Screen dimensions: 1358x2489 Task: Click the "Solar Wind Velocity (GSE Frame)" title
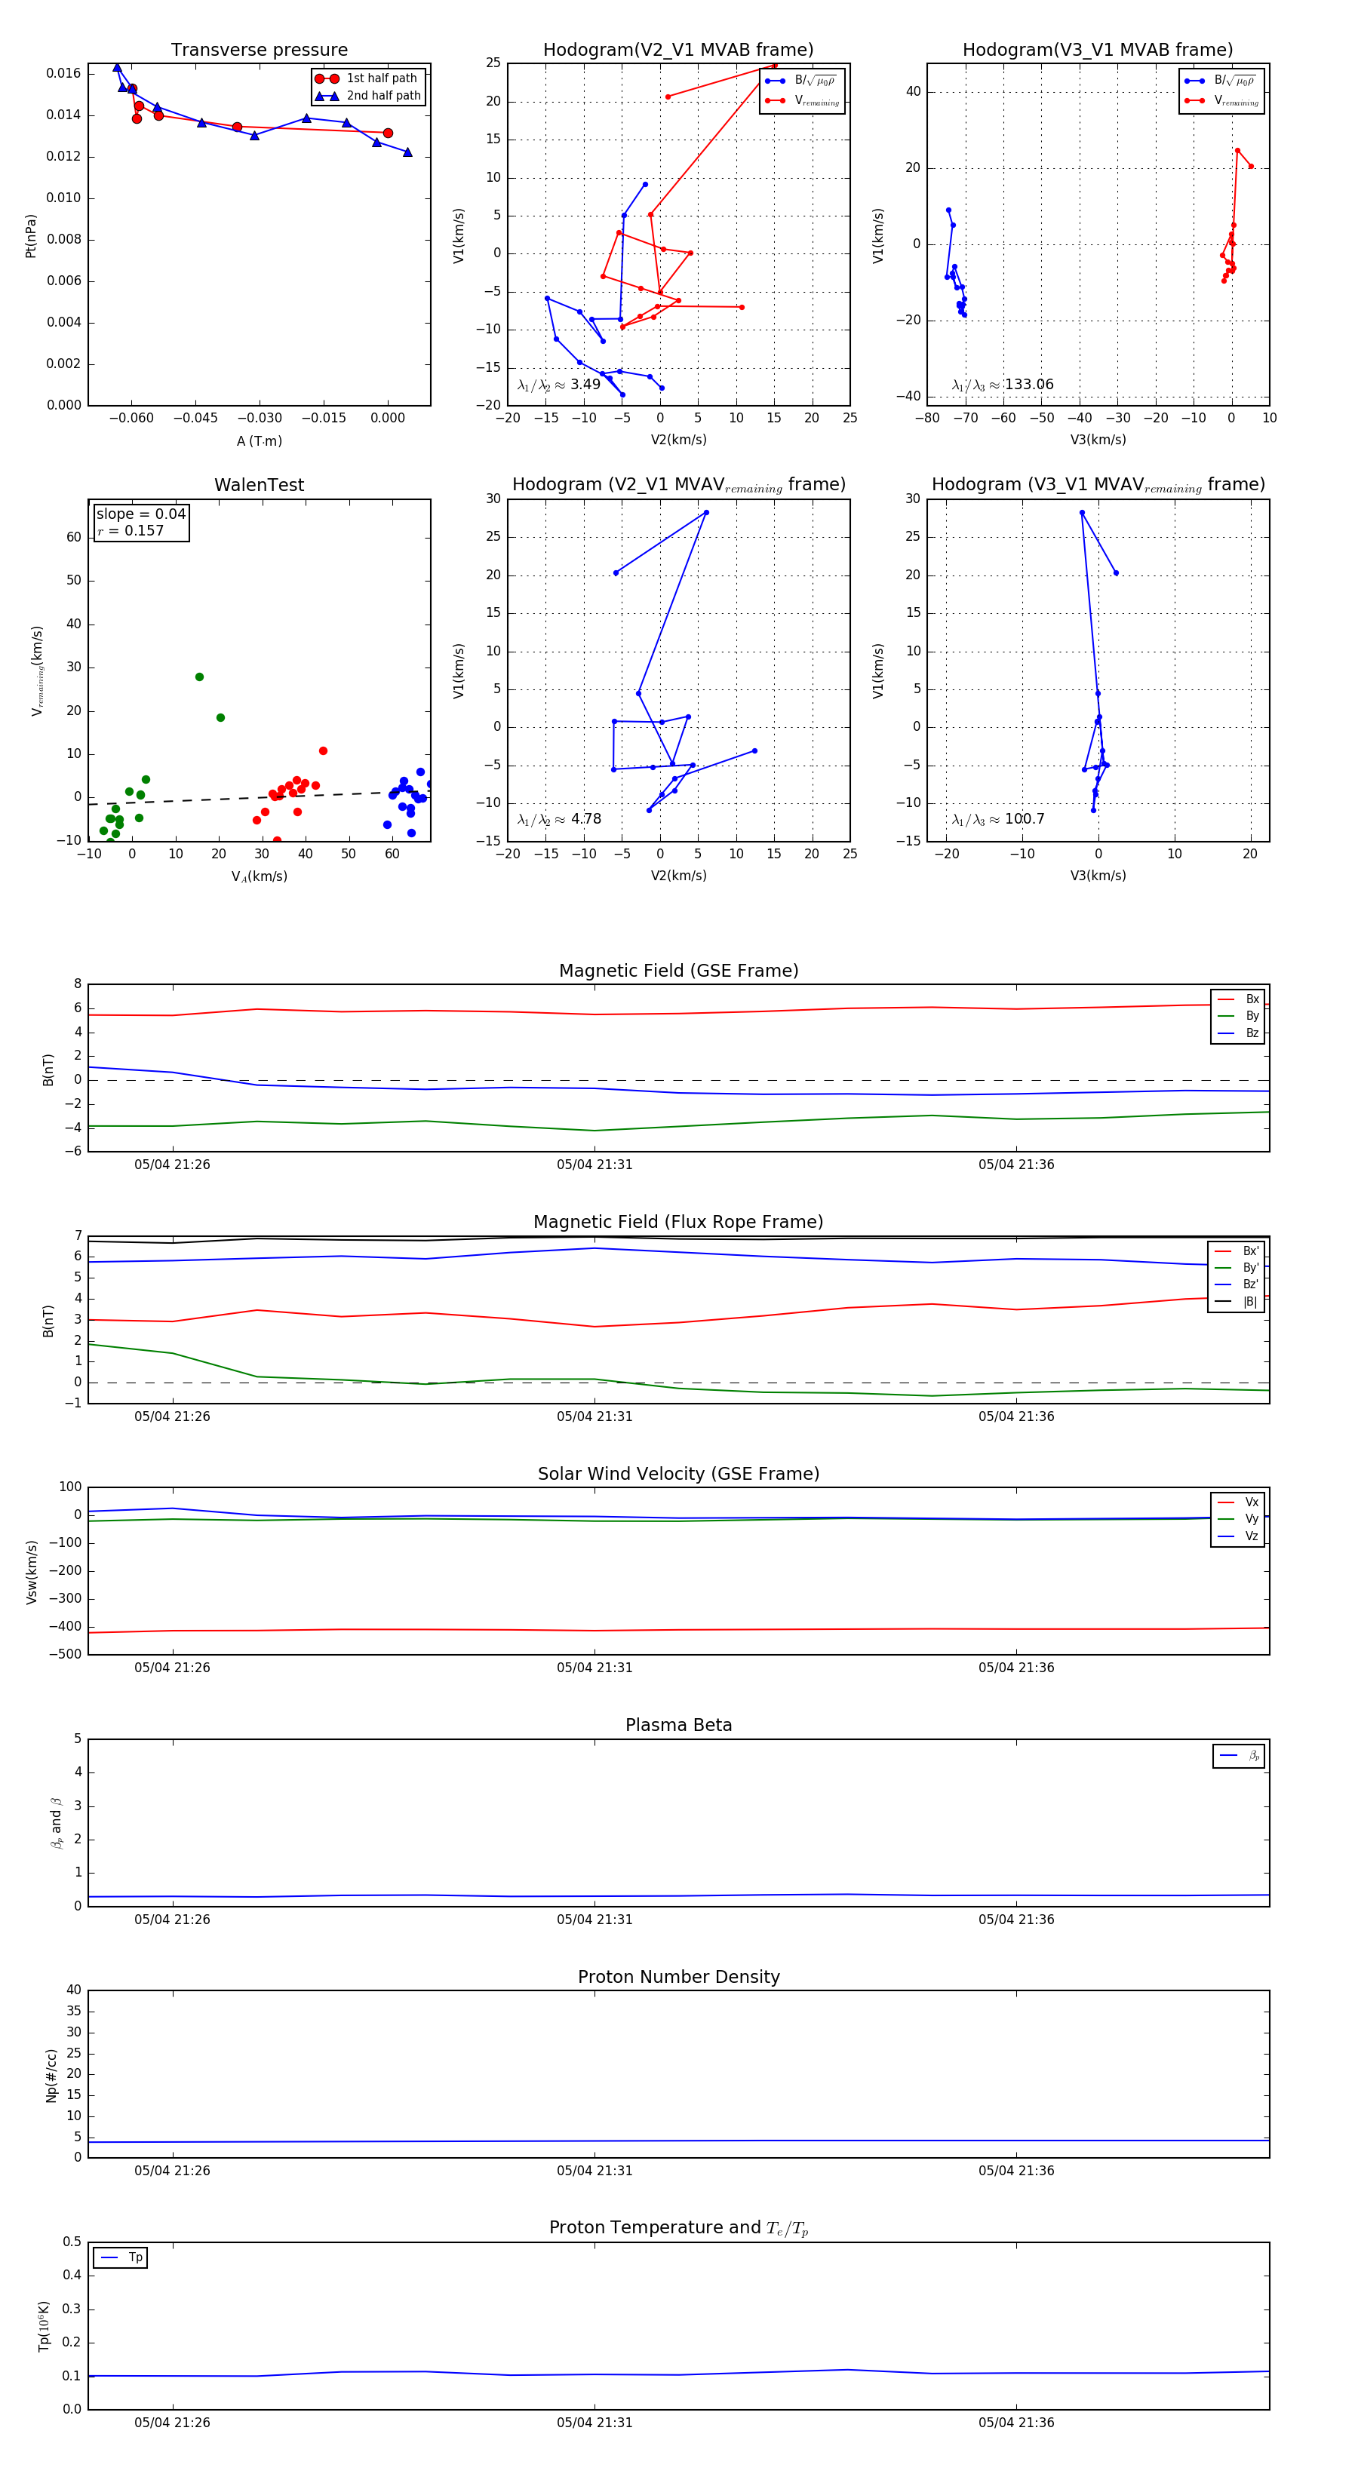point(678,1475)
